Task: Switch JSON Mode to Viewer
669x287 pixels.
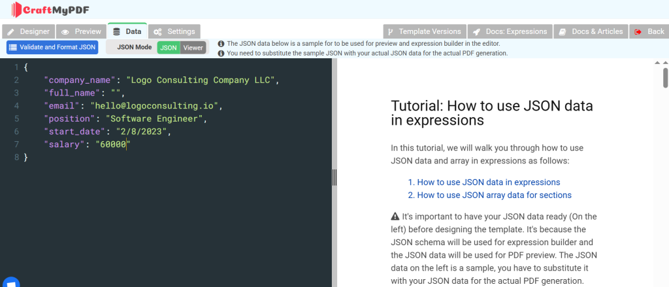Action: pyautogui.click(x=193, y=48)
